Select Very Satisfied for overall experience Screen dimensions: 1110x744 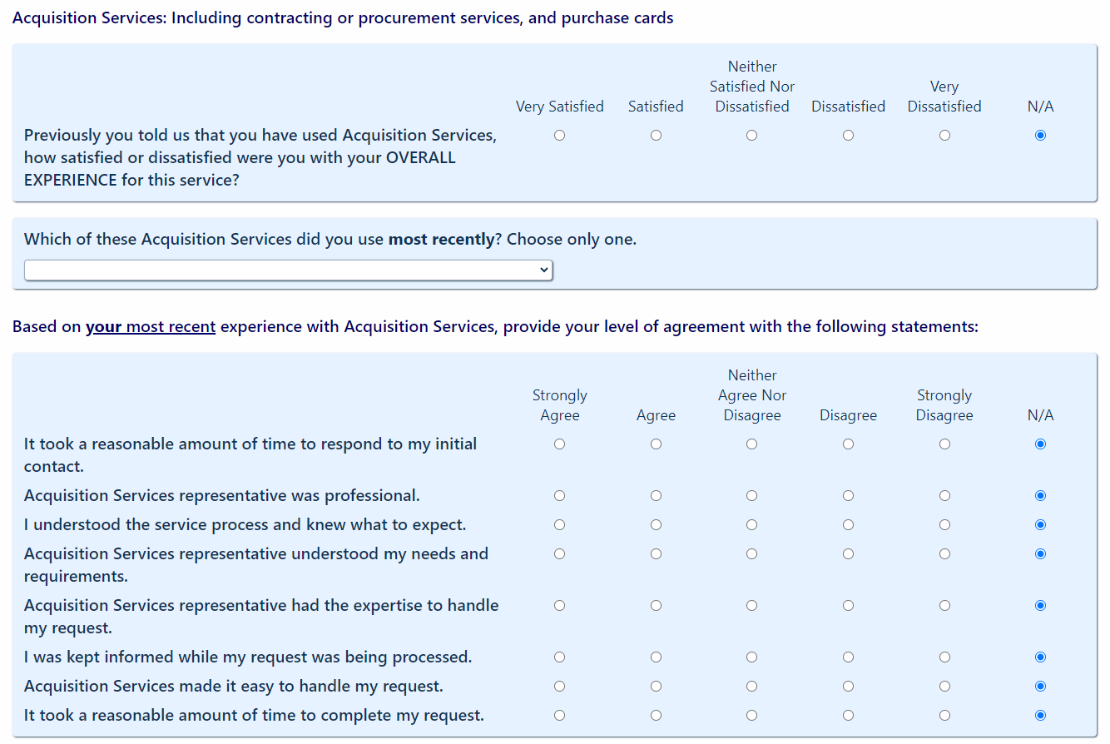[x=559, y=136]
